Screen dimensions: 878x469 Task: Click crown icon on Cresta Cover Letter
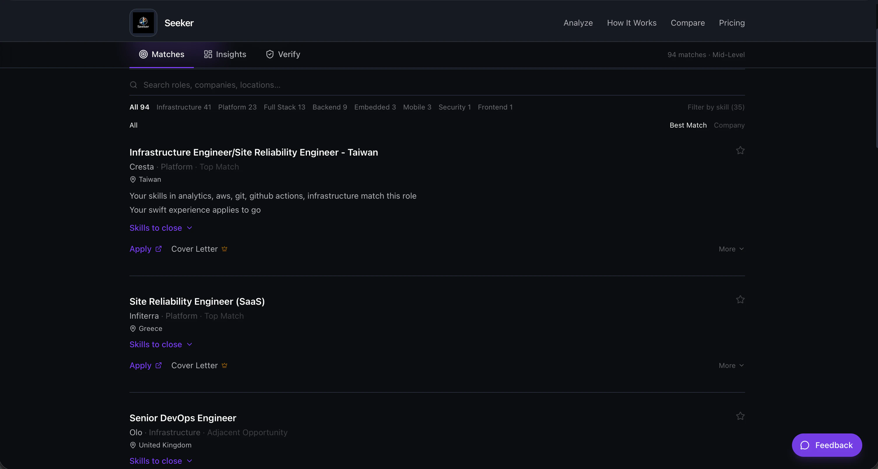pos(224,249)
